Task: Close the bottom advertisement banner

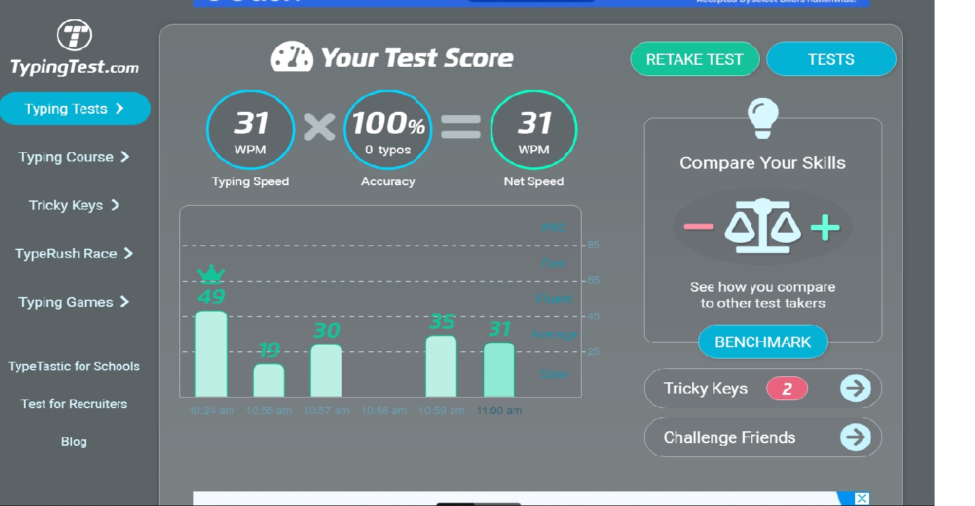Action: pos(862,498)
